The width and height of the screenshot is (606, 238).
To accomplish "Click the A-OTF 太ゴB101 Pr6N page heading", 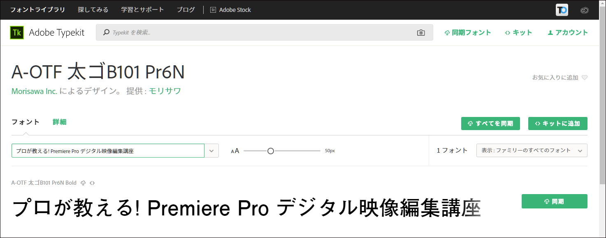I will (98, 73).
